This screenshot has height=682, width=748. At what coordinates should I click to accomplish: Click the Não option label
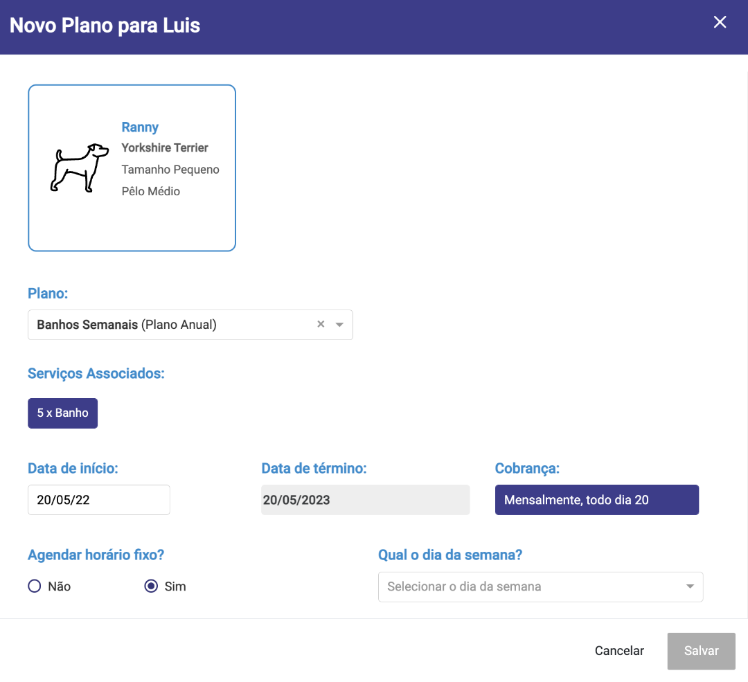pyautogui.click(x=60, y=586)
